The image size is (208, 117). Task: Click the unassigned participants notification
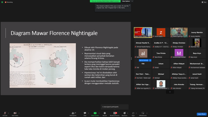115,107
